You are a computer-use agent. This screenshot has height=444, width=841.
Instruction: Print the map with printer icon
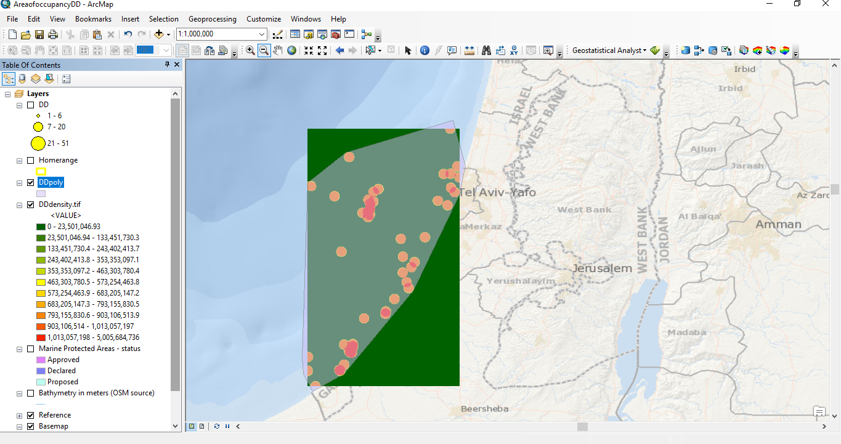point(53,34)
